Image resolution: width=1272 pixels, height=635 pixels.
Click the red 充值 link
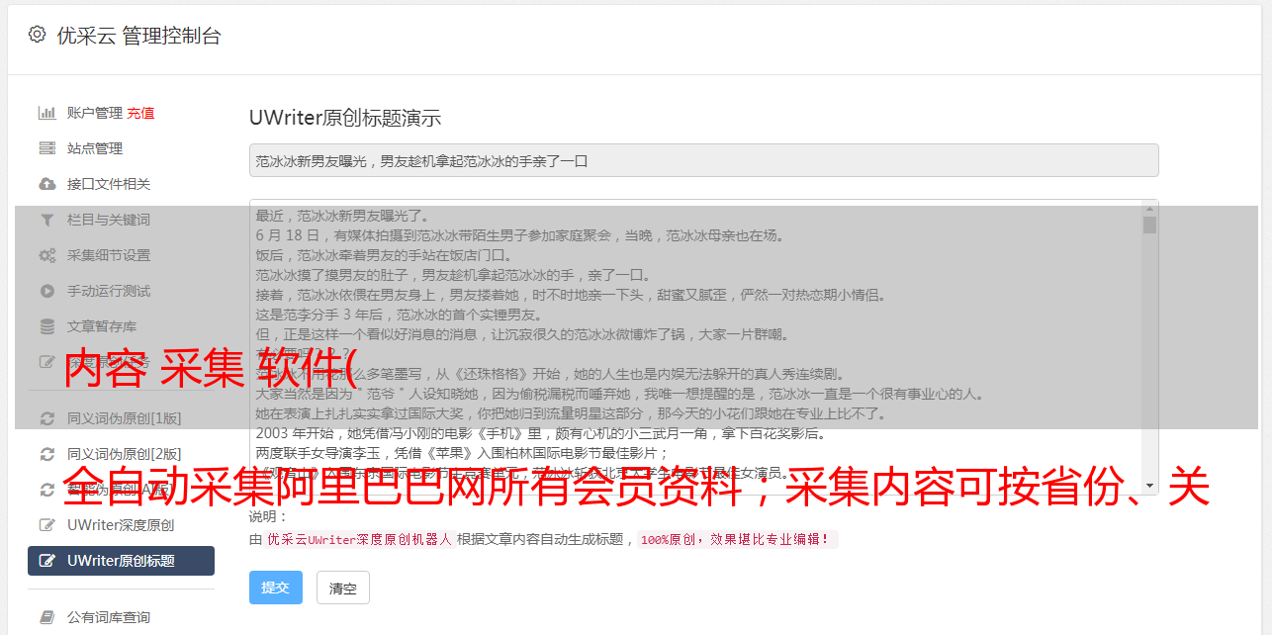(x=140, y=113)
